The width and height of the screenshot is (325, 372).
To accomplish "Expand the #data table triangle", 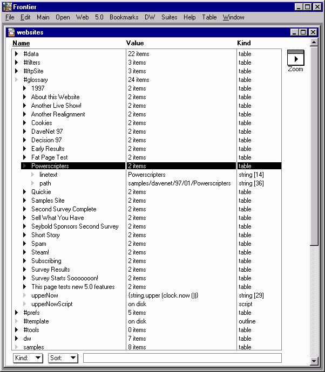I will tap(17, 54).
